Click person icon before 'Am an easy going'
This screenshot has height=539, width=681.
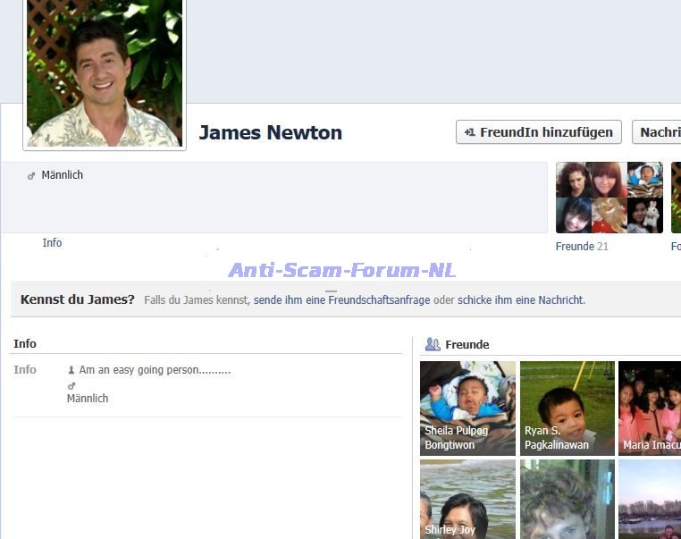click(71, 370)
